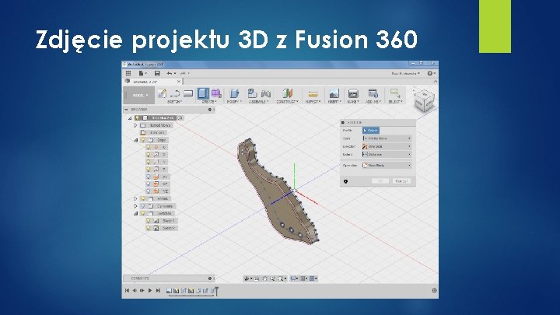This screenshot has height=315, width=560.
Task: Open the Start dropdown in Extrude dialog
Action: tap(387, 138)
